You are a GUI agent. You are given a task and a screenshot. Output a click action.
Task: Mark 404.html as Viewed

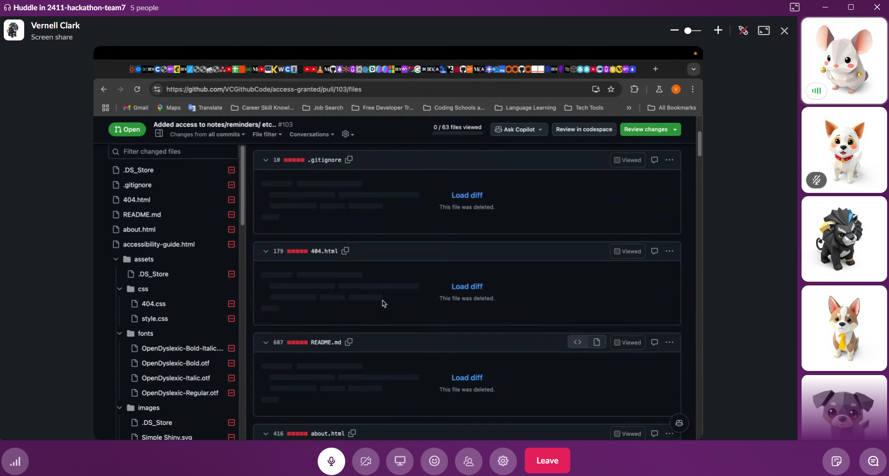[x=628, y=251]
